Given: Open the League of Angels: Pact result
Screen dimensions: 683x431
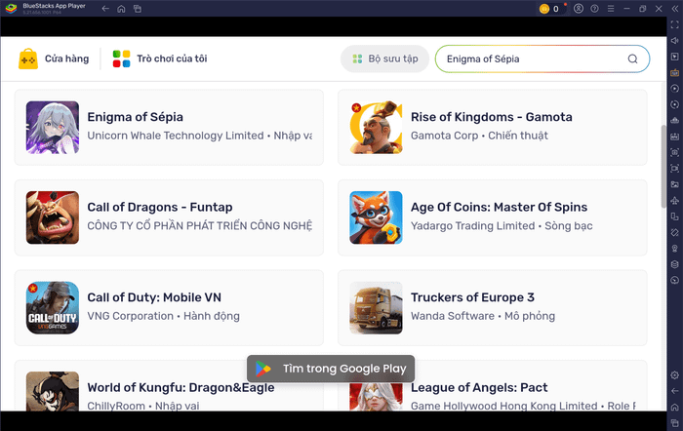Looking at the screenshot, I should tap(493, 386).
